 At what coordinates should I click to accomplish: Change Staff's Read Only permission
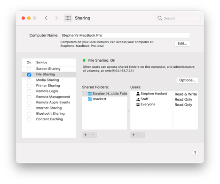click(183, 99)
